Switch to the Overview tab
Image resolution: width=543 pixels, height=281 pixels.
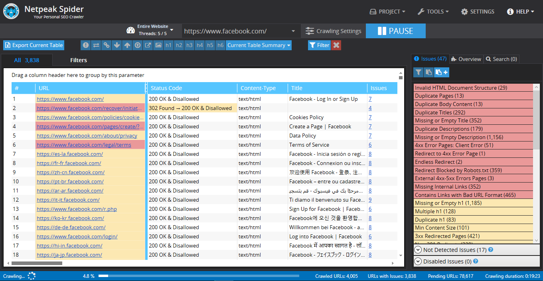(x=466, y=59)
